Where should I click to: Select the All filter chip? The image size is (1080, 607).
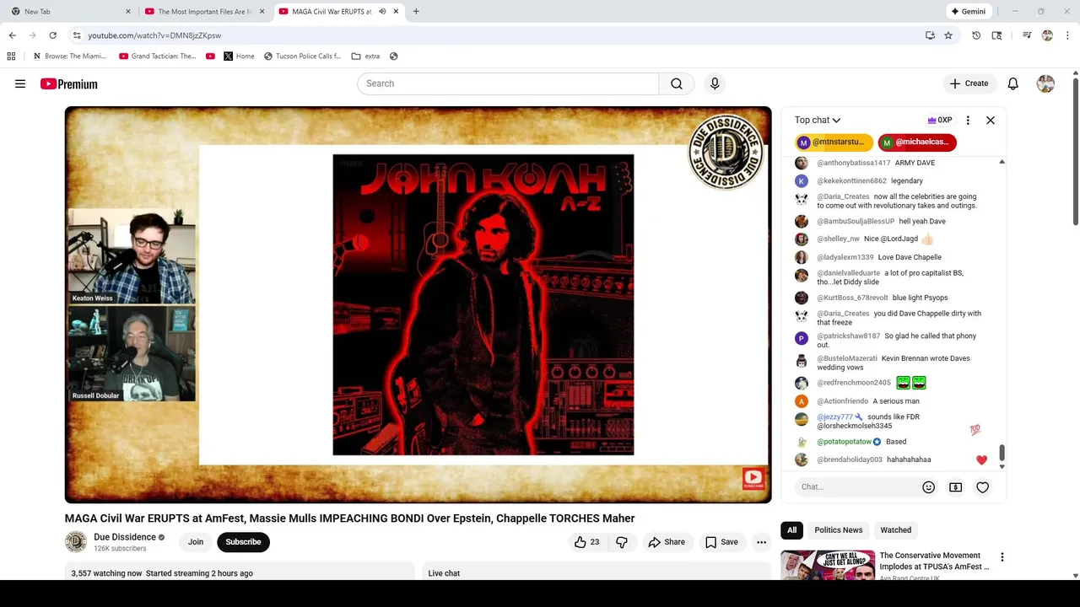click(791, 530)
